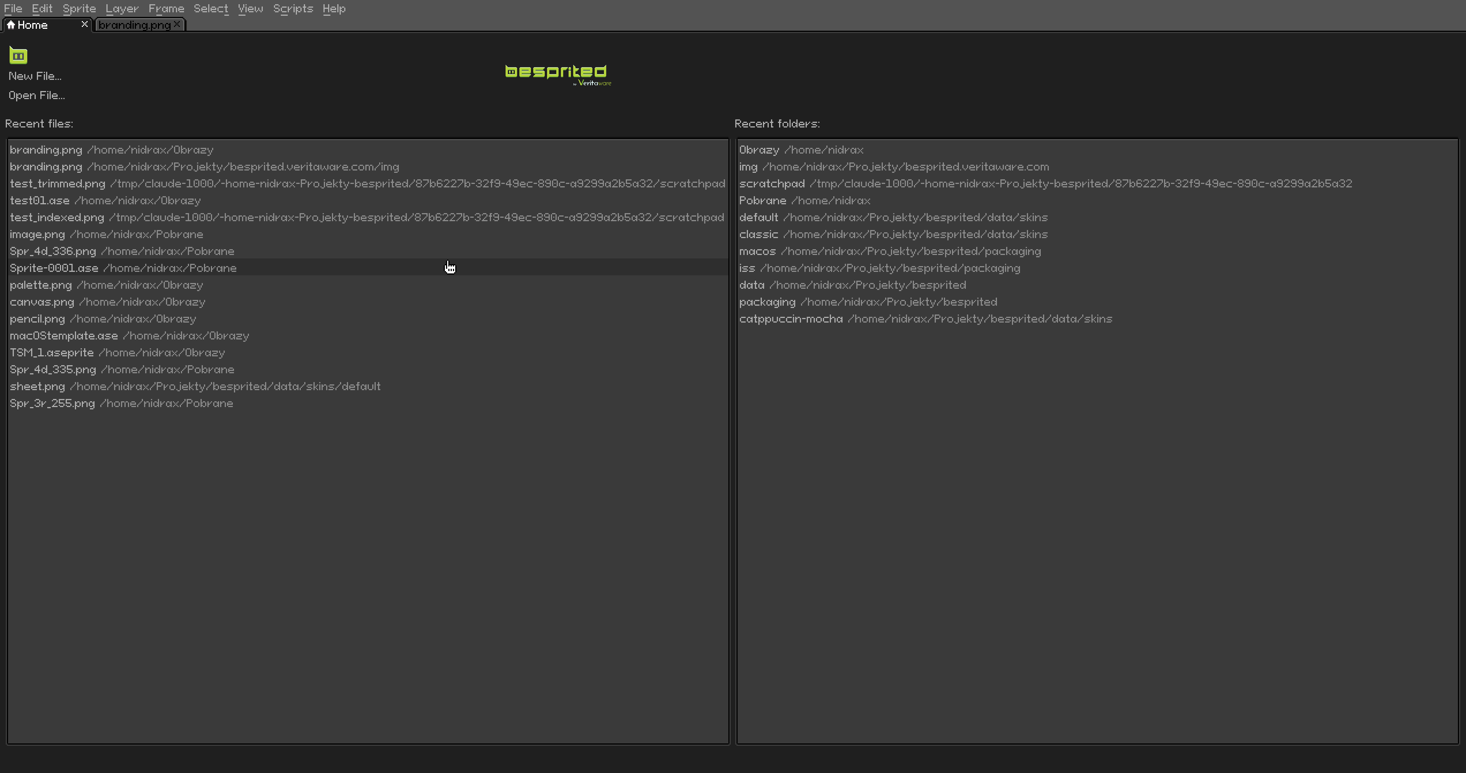Screen dimensions: 1466x773
Task: Open the Edit menu
Action: pyautogui.click(x=42, y=8)
